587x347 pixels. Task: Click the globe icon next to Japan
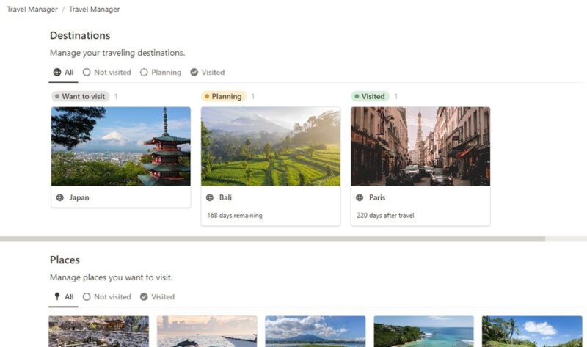point(60,197)
